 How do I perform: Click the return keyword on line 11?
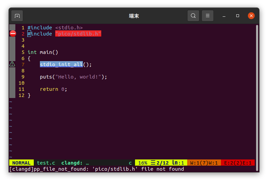coord(49,89)
